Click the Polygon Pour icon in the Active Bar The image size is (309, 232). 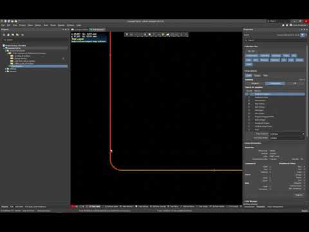click(167, 34)
